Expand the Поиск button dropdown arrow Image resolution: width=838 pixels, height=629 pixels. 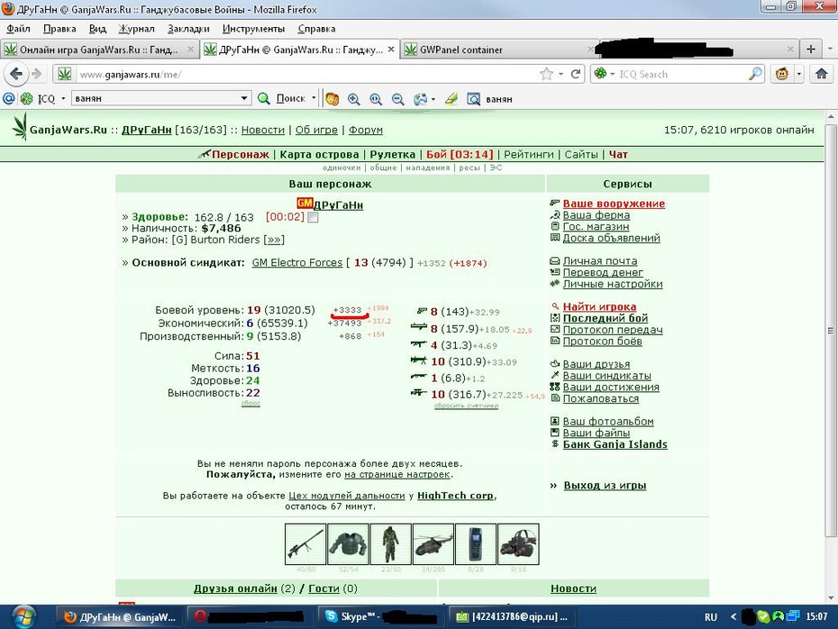[314, 98]
